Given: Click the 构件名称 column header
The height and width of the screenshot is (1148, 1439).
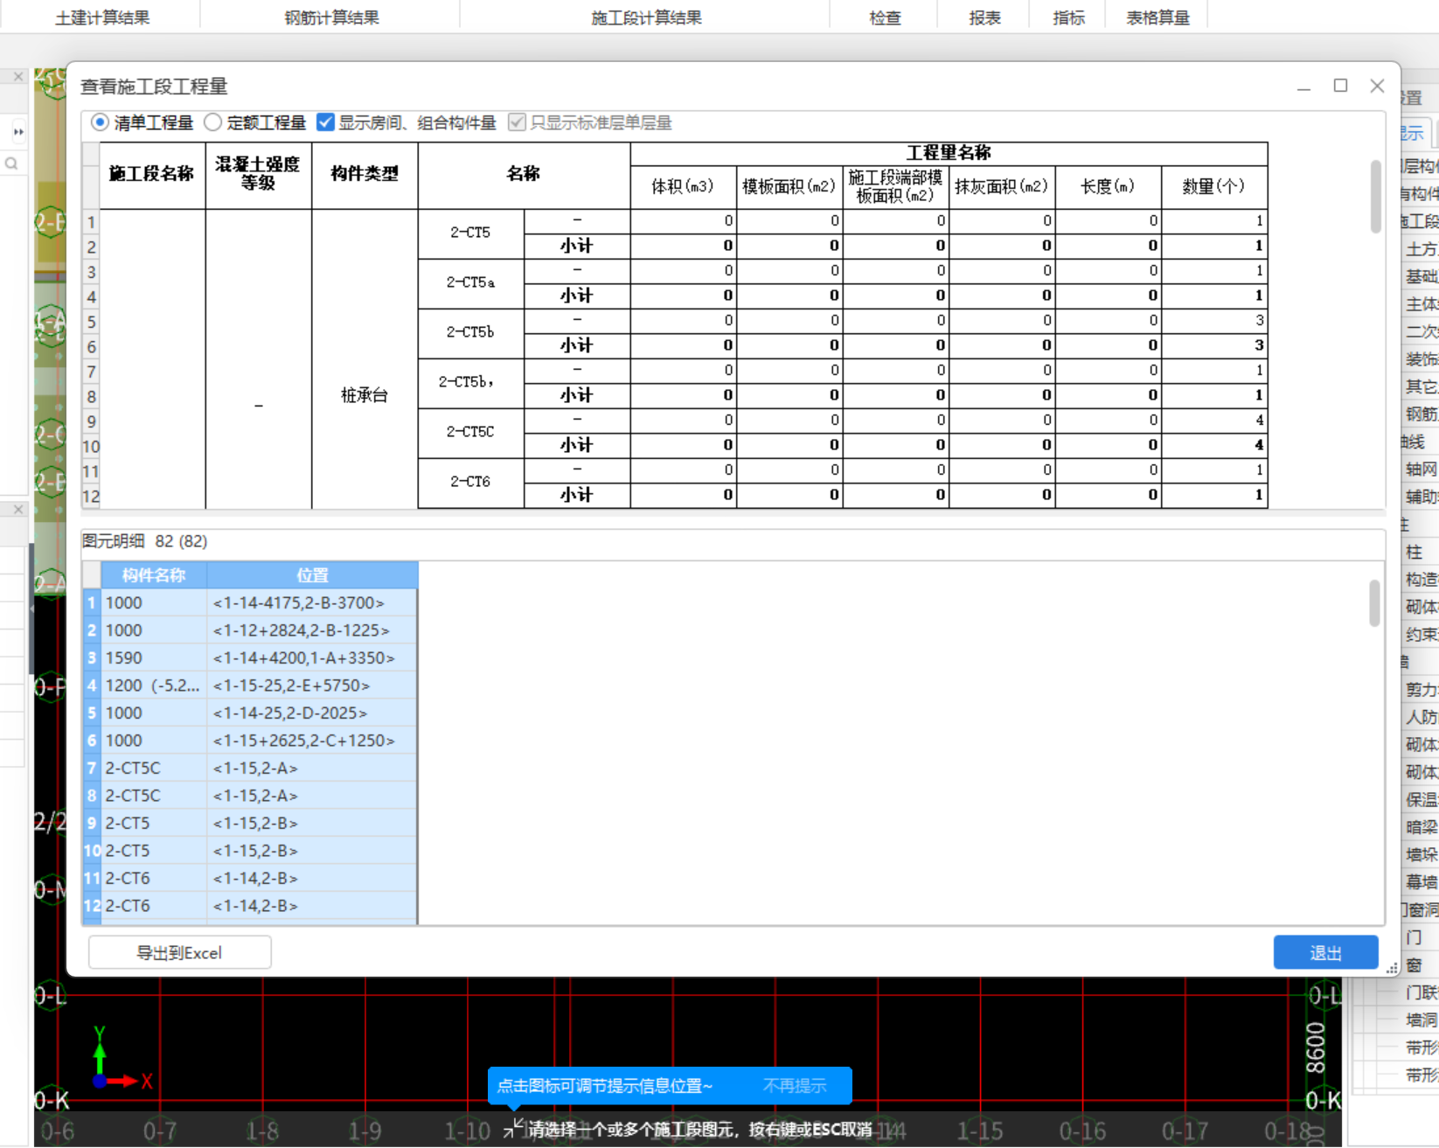Looking at the screenshot, I should click(x=154, y=574).
